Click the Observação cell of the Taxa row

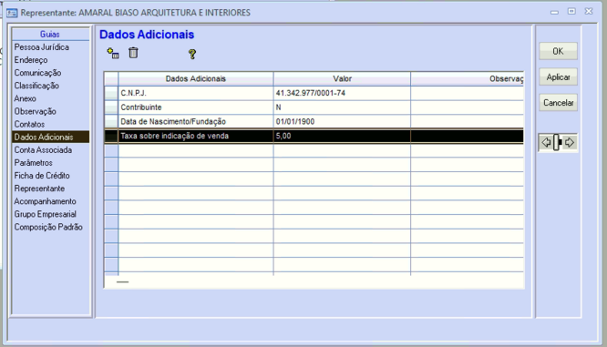[x=468, y=136]
